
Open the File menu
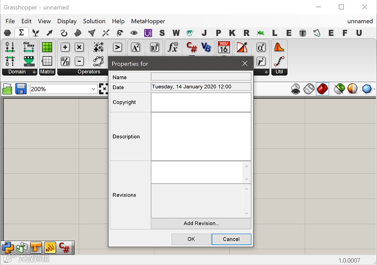point(10,21)
